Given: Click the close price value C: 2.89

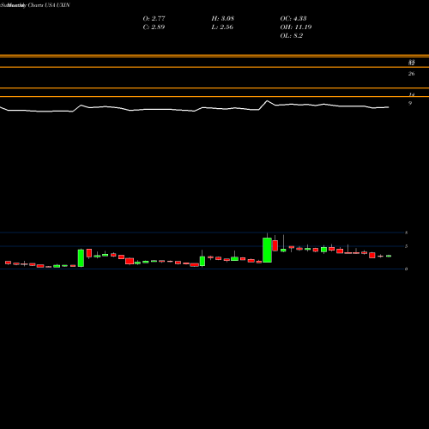Looking at the screenshot, I should coord(154,27).
